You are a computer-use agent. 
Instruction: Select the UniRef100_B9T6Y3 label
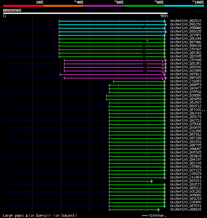186,181
